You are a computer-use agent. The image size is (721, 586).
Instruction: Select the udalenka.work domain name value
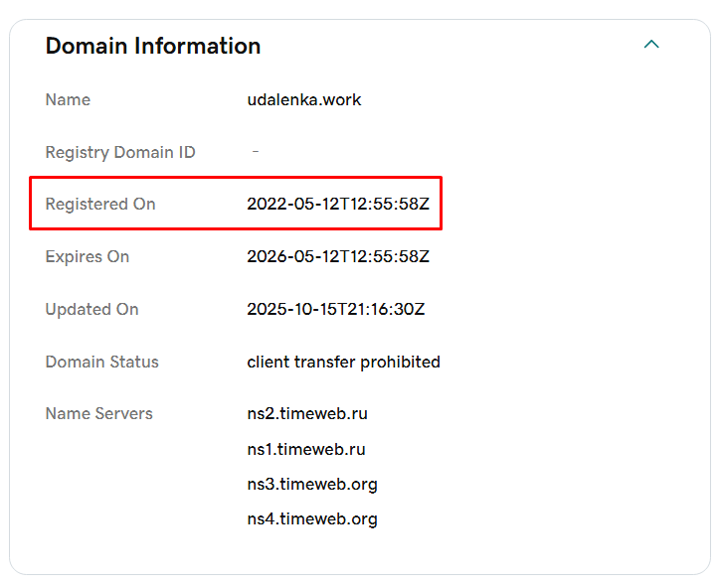coord(304,99)
